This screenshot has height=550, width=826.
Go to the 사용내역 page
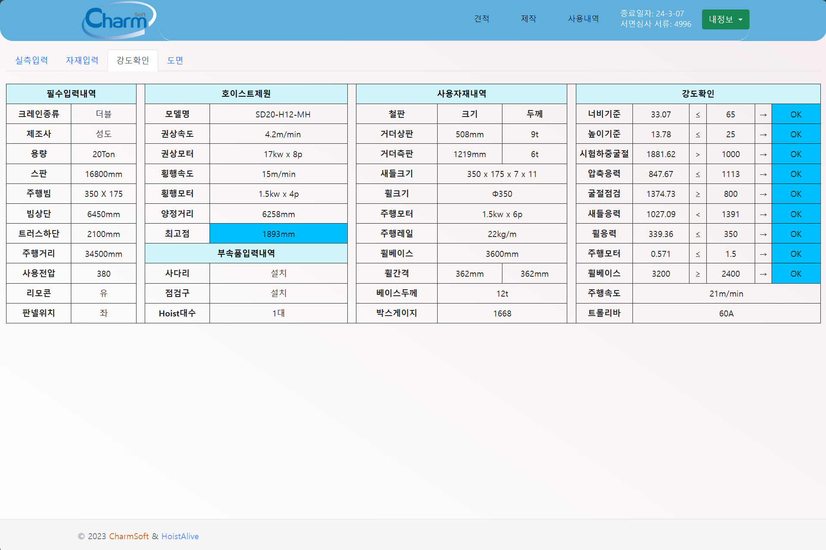(583, 19)
